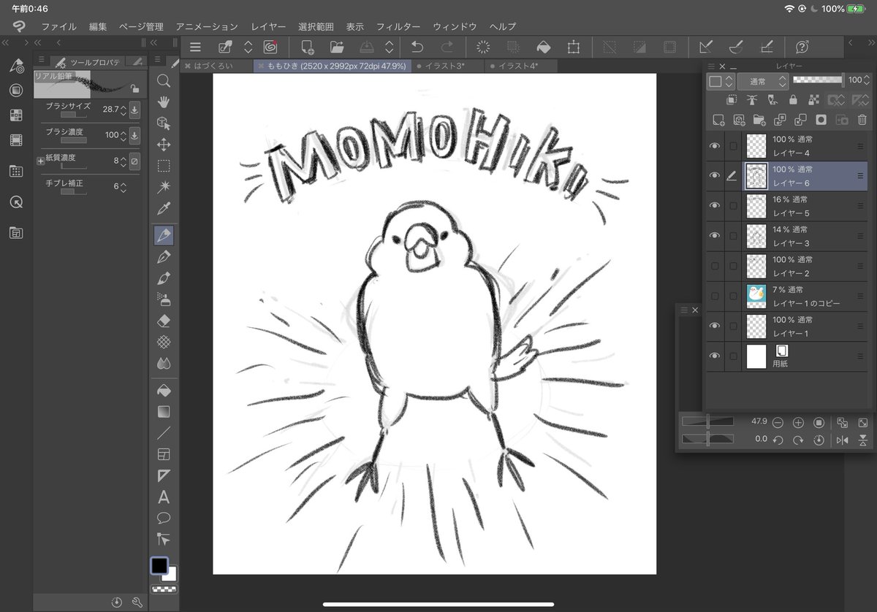The height and width of the screenshot is (612, 877).
Task: Adjust ブラシ濃度 100 stepper arrows
Action: pos(123,136)
